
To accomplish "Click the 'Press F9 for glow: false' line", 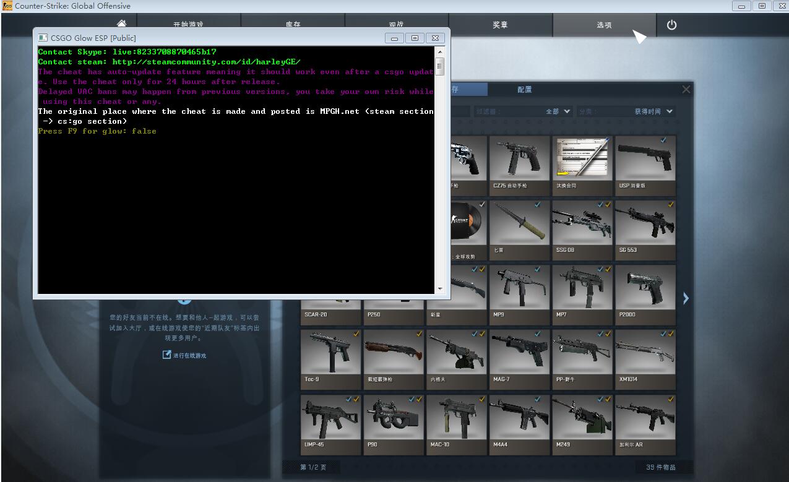I will 97,131.
